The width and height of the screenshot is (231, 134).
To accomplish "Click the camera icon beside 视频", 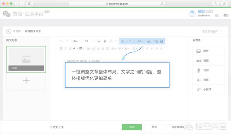I will pos(199,61).
